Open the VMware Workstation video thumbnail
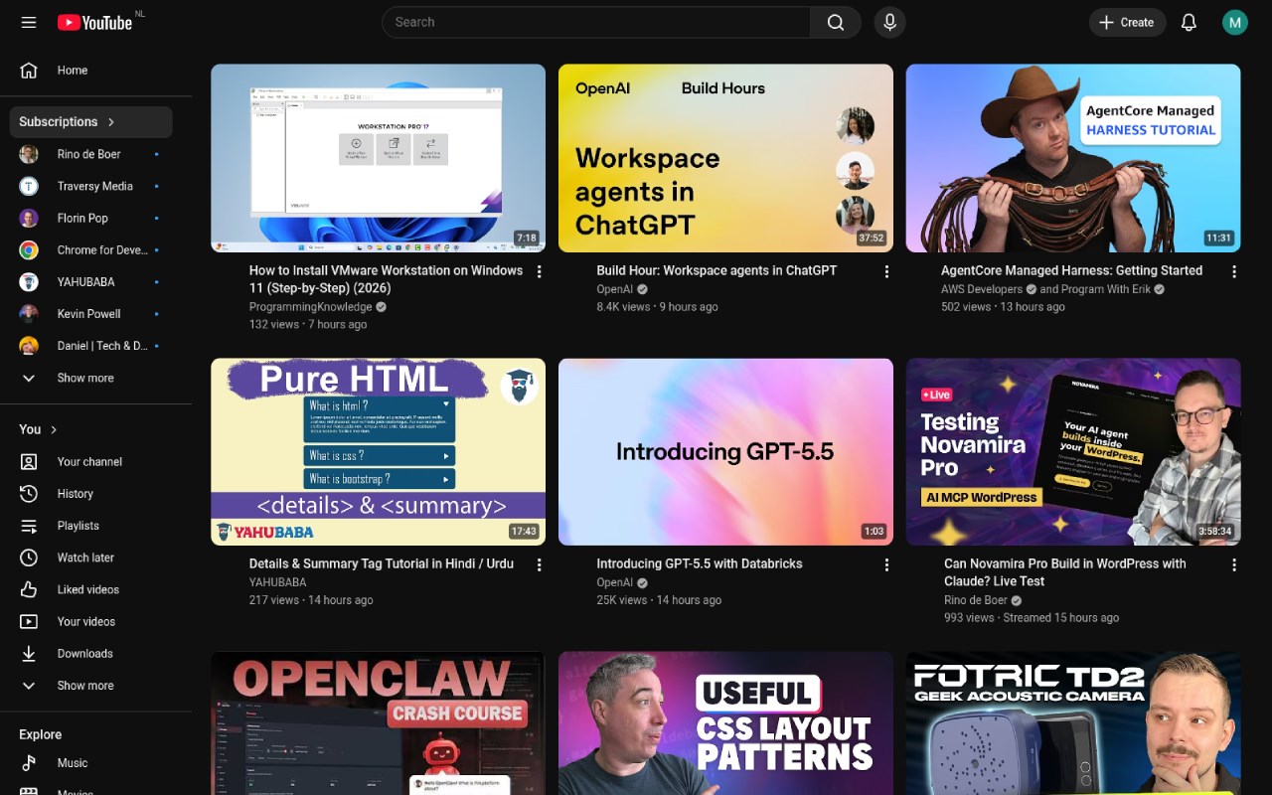 pyautogui.click(x=378, y=158)
